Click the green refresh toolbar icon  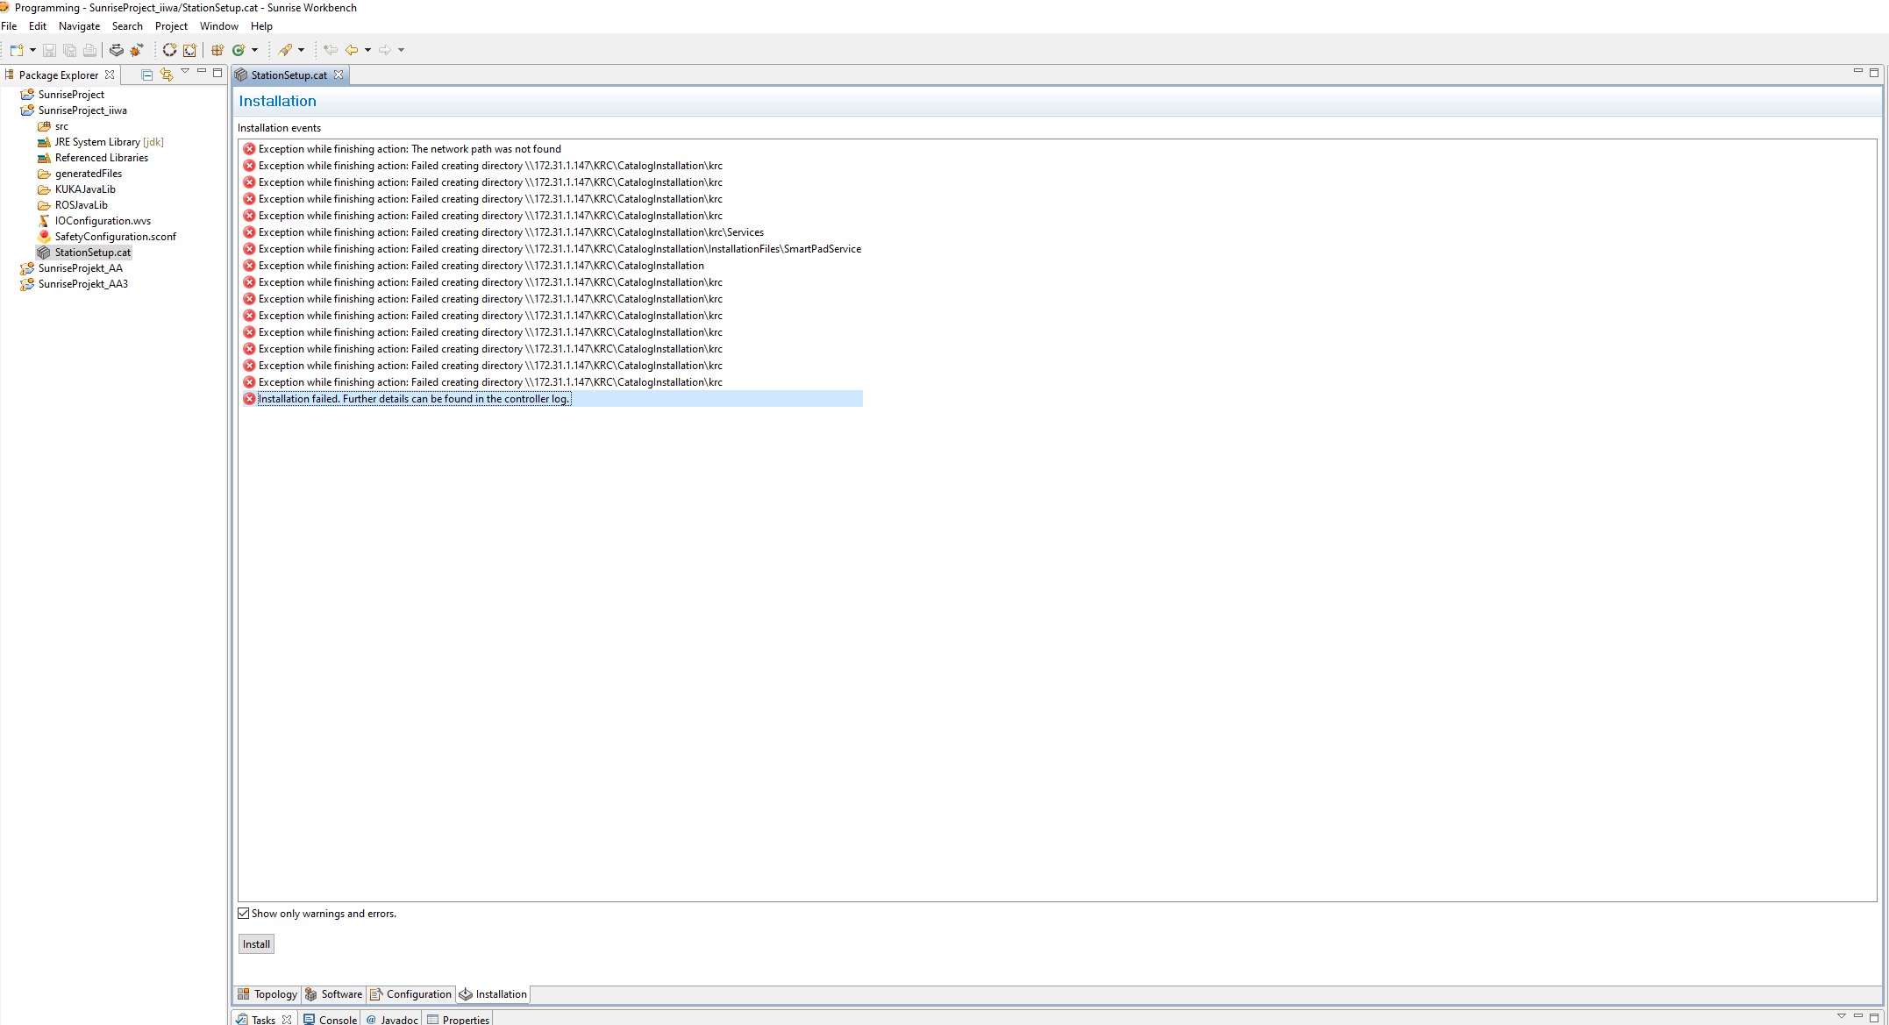click(x=239, y=50)
